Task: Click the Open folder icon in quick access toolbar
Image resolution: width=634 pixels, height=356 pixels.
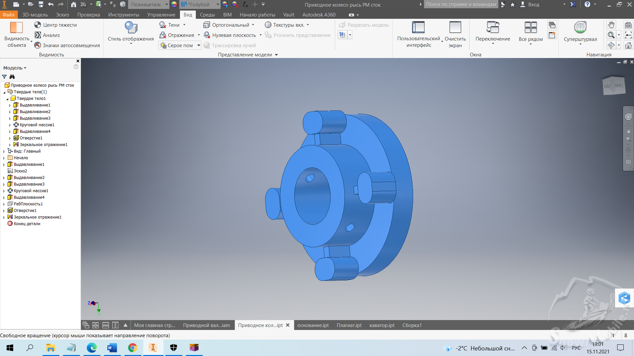Action: click(31, 5)
